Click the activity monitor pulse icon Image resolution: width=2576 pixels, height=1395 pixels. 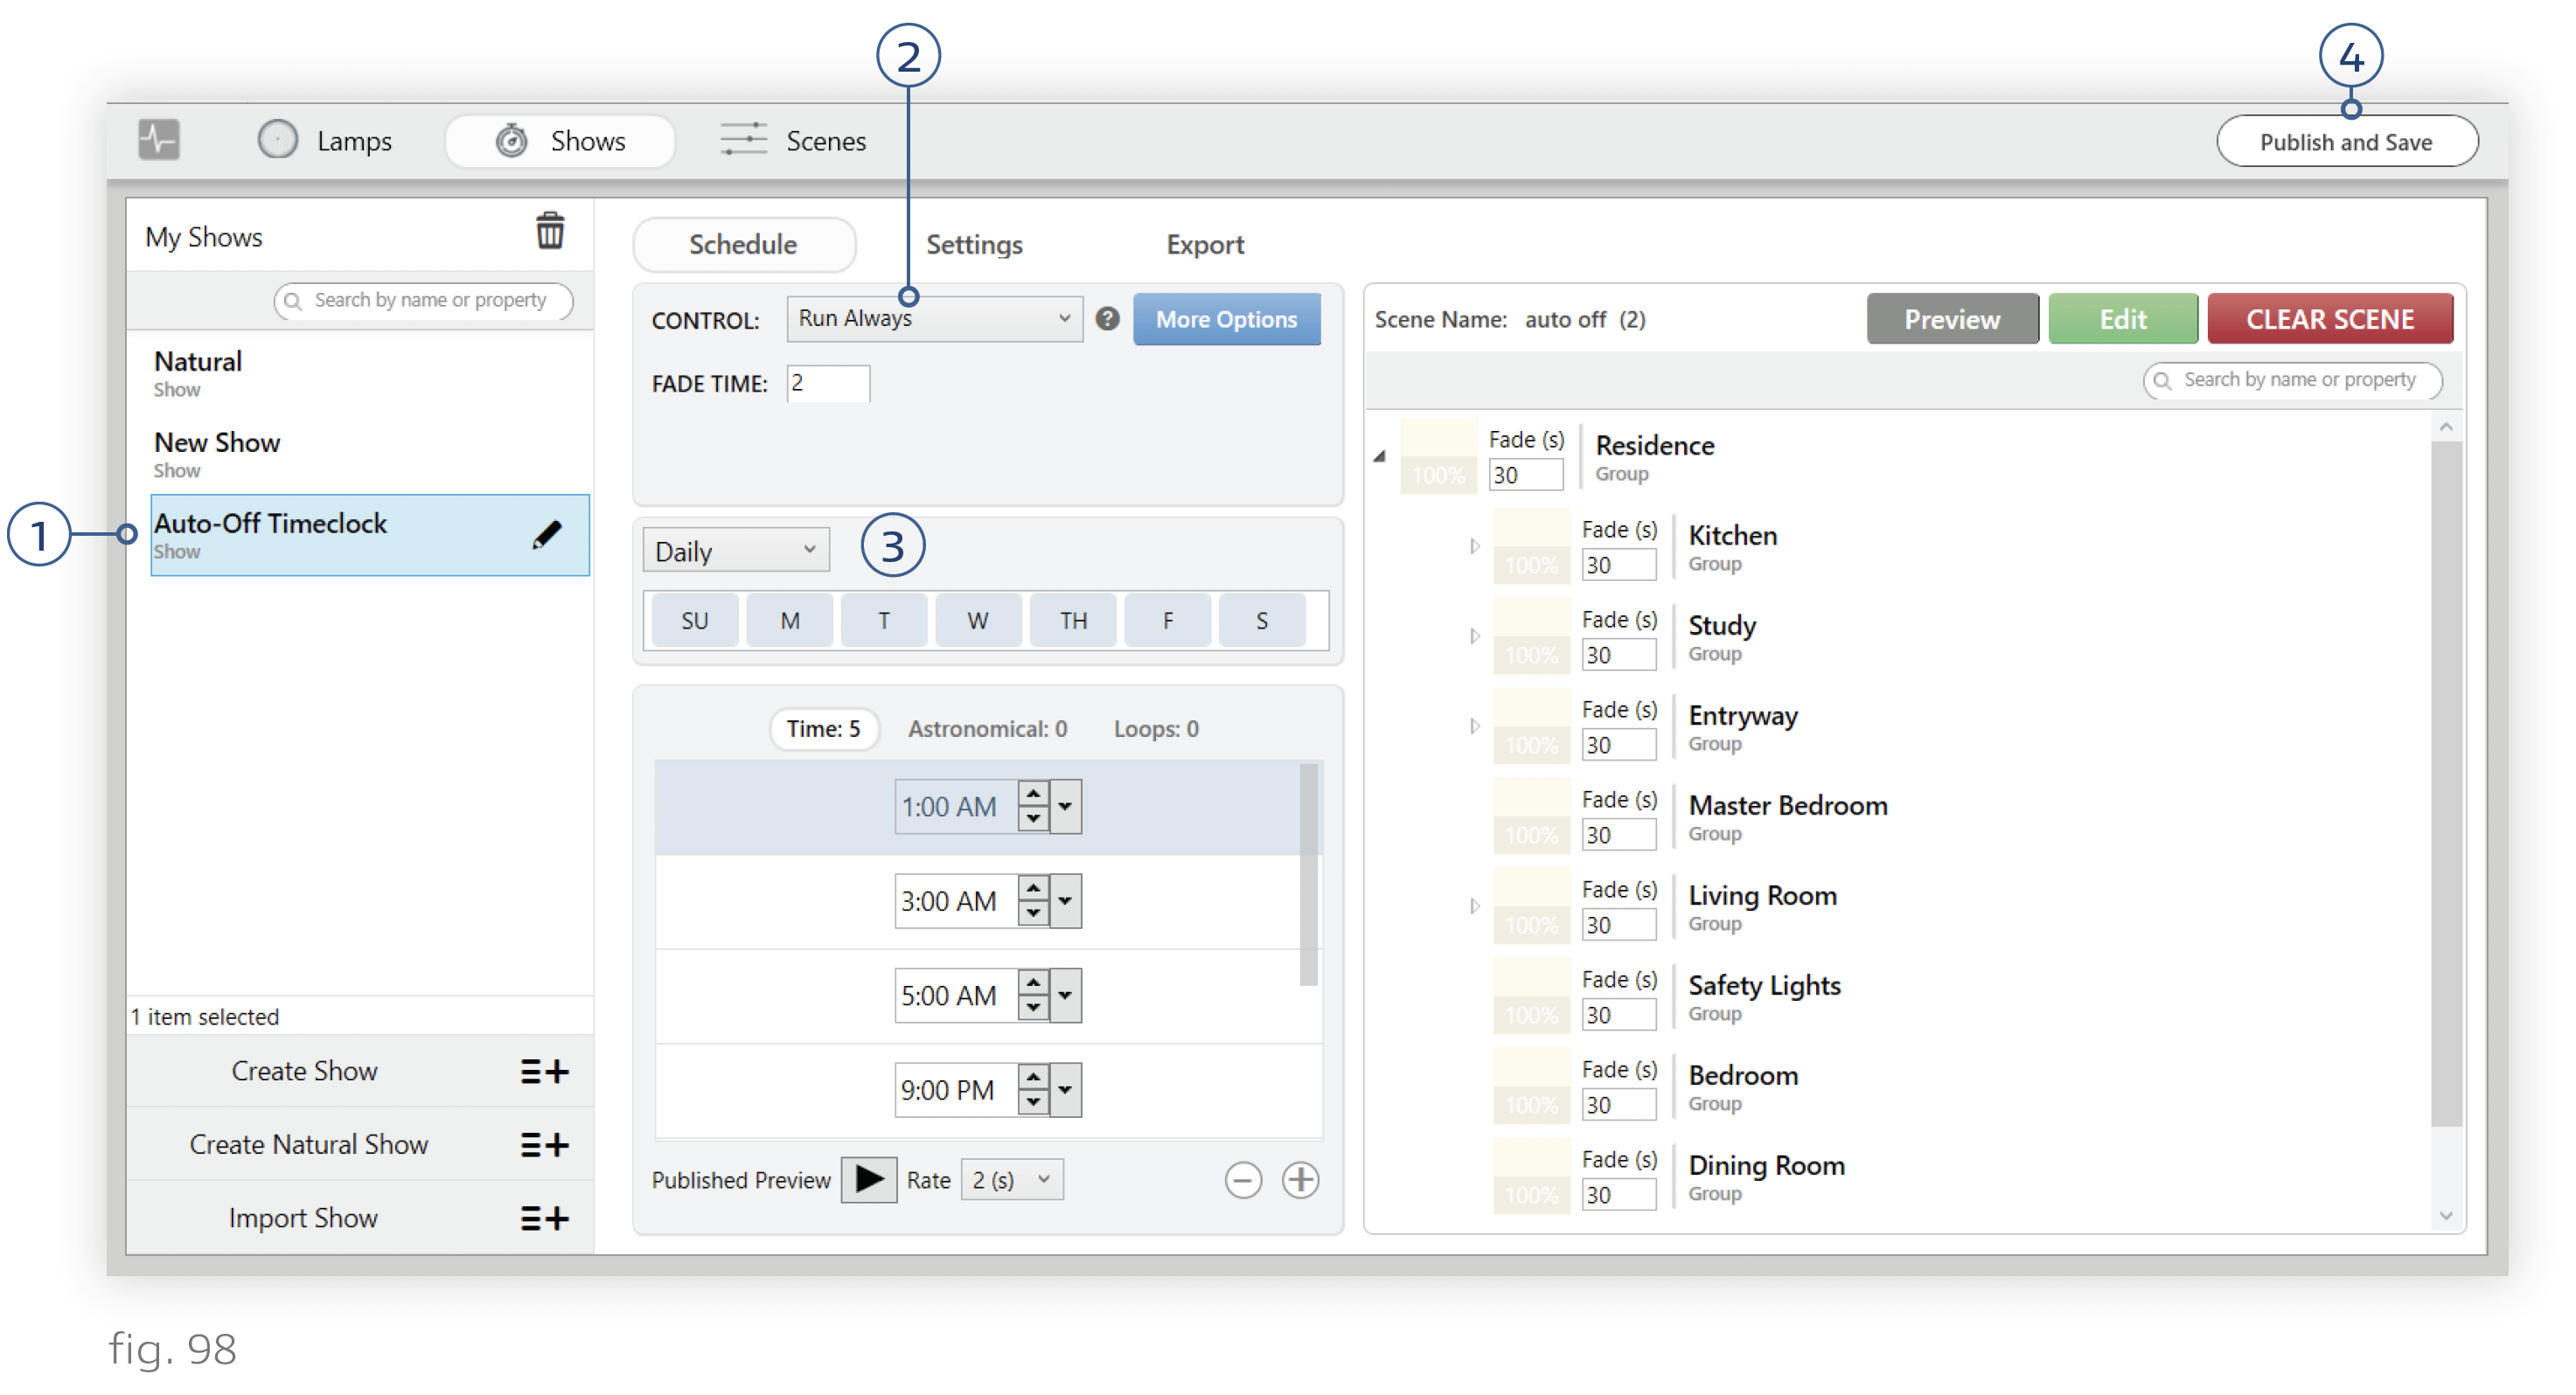[x=158, y=140]
